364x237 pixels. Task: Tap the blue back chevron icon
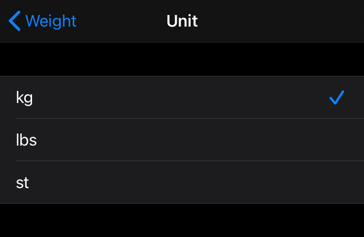(x=15, y=21)
